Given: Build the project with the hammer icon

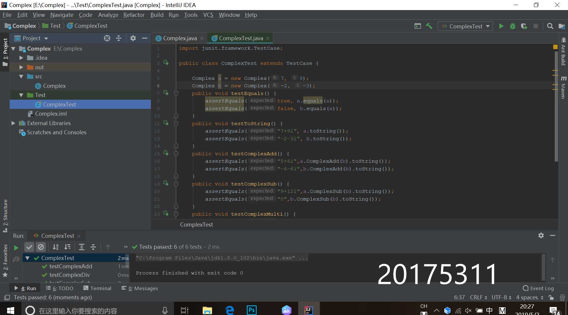Looking at the screenshot, I should pos(429,26).
